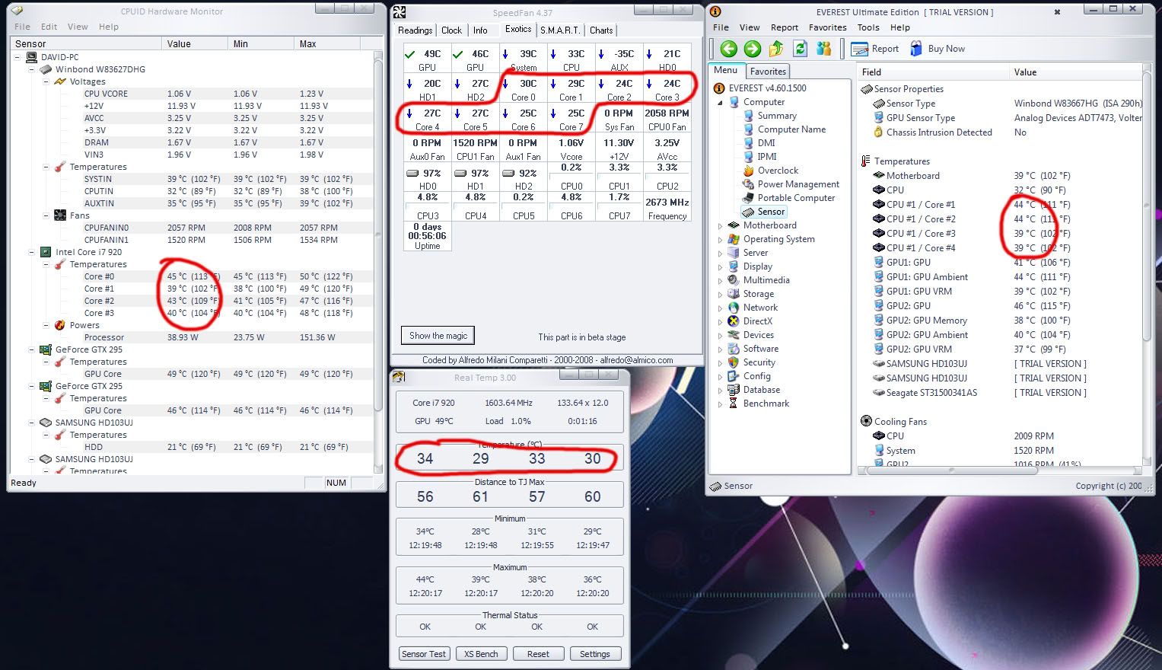Collapse the Computer node in EVEREST tree

pyautogui.click(x=720, y=102)
